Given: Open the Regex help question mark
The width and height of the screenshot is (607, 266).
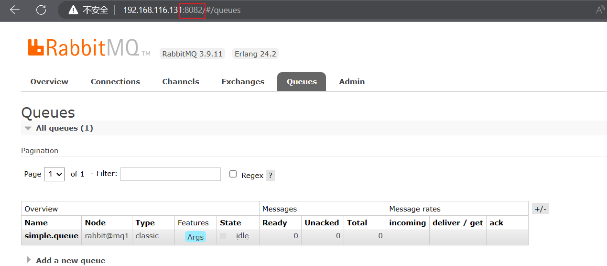Looking at the screenshot, I should (270, 175).
